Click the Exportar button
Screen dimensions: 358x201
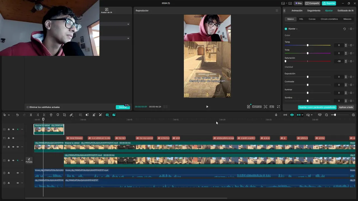click(x=329, y=3)
